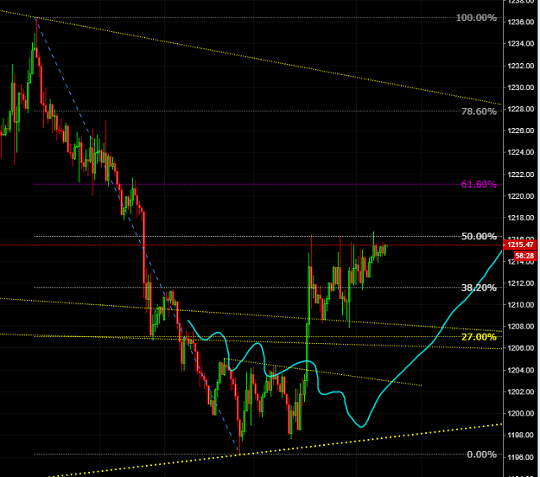Click the 1224.00 price axis label
540x477 pixels.
(520, 152)
